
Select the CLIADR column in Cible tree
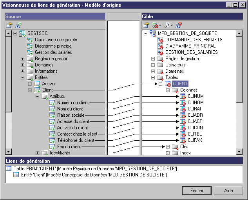pyautogui.click(x=196, y=115)
